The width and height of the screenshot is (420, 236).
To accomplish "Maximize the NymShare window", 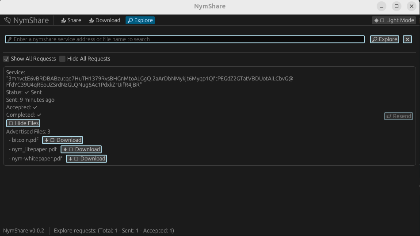I will click(x=397, y=6).
